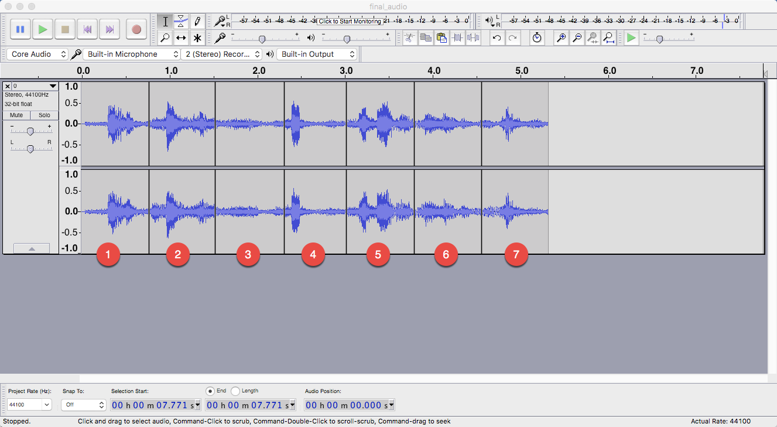Select the Time Shift tool
Viewport: 777px width, 427px height.
click(x=182, y=38)
